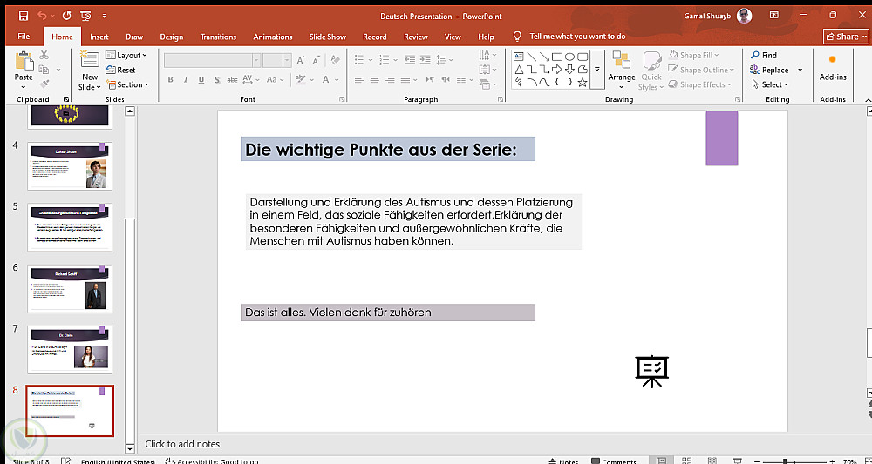Open the Replace dropdown arrow
872x464 pixels.
[x=800, y=70]
